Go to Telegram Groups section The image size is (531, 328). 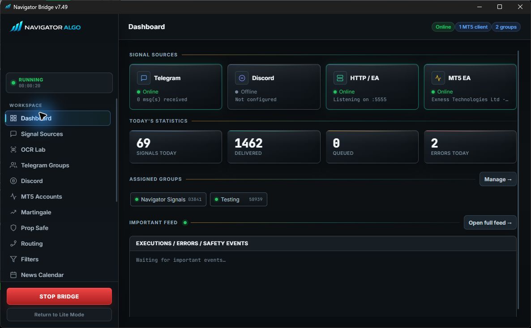[x=58, y=165]
